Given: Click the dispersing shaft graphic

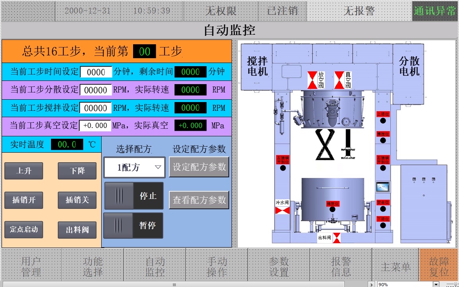Looking at the screenshot, I should point(348,144).
